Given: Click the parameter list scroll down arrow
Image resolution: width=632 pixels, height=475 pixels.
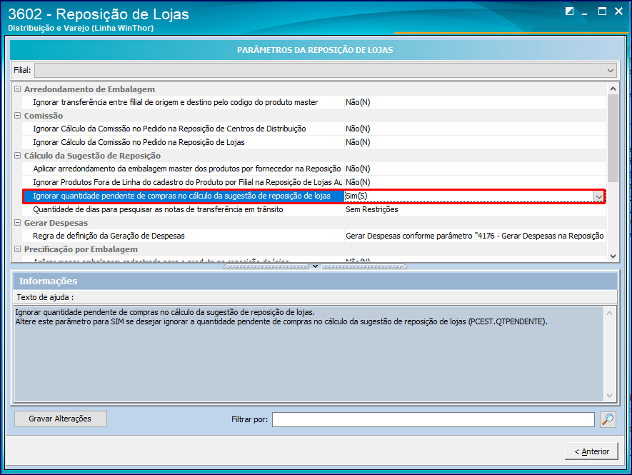Looking at the screenshot, I should point(613,256).
